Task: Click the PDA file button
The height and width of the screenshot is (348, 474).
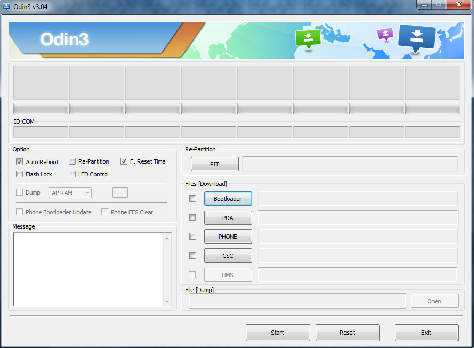Action: coord(228,218)
